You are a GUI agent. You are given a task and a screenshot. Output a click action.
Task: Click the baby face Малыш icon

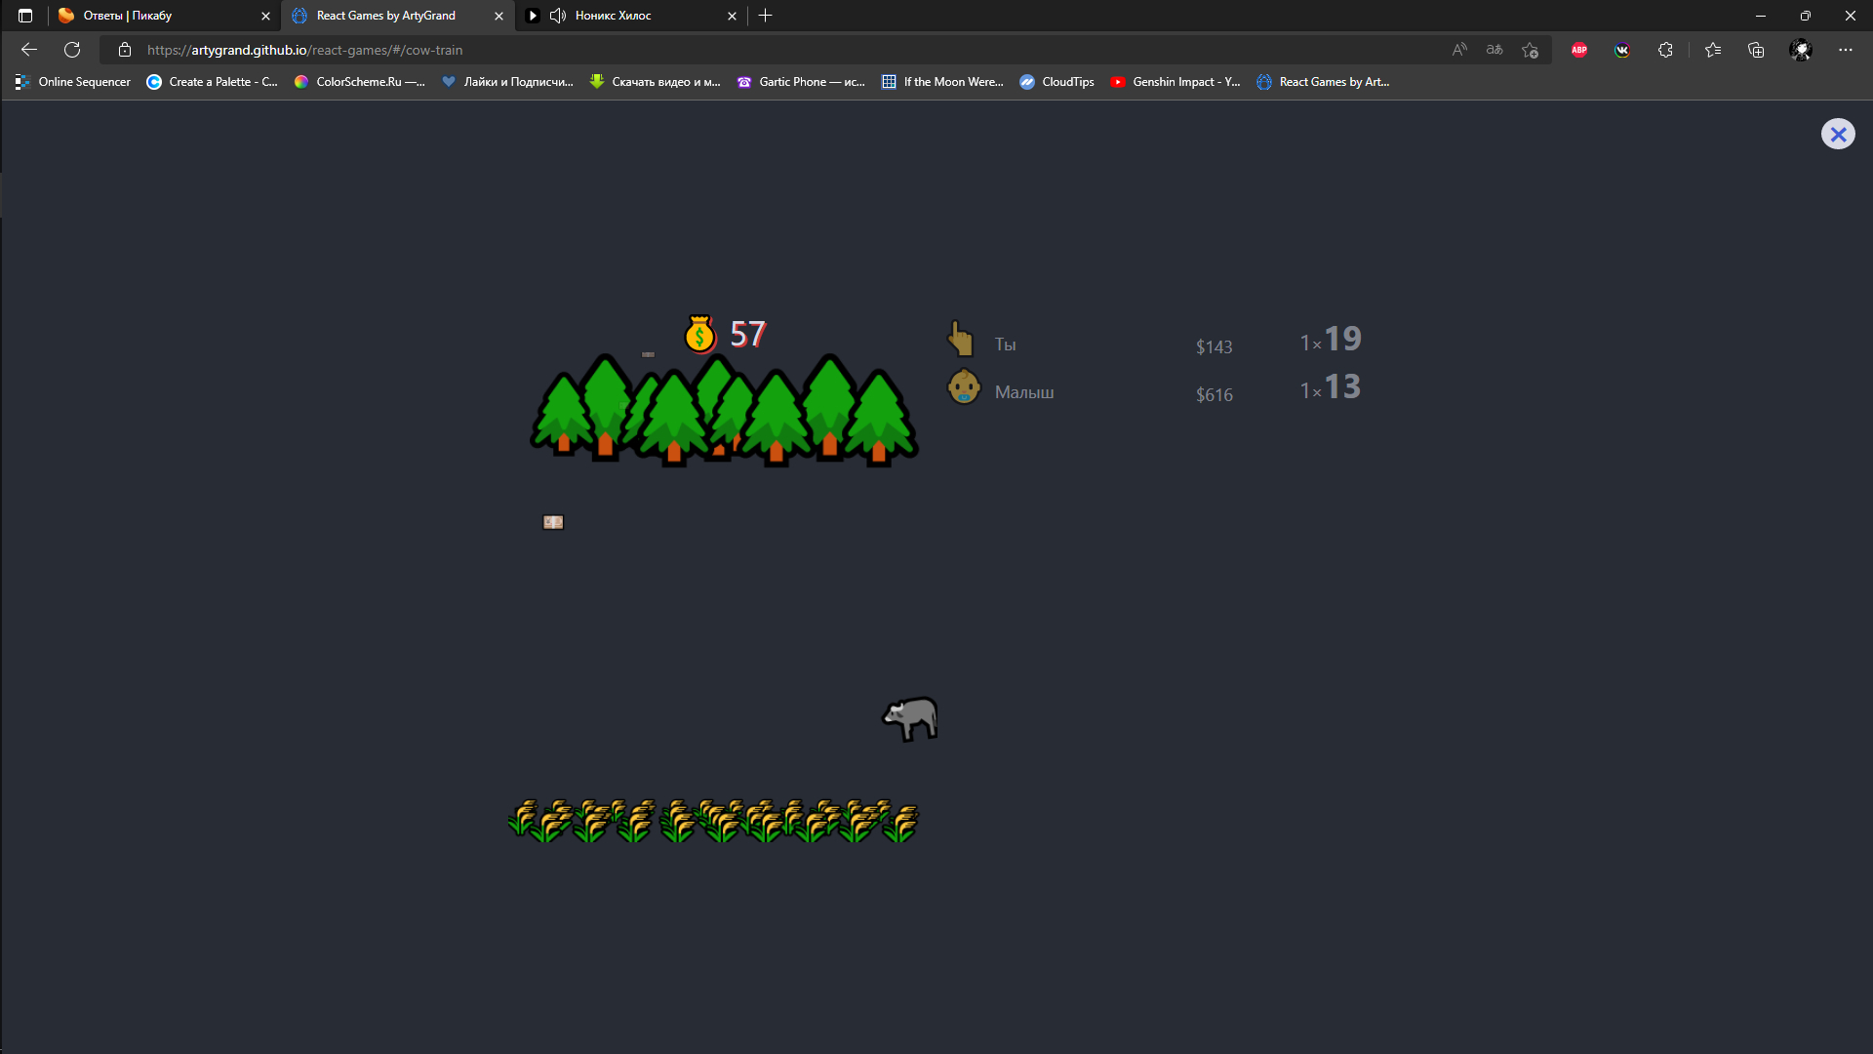coord(964,387)
